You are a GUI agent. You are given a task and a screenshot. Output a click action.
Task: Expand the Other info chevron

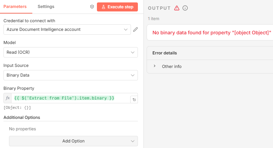(x=155, y=66)
